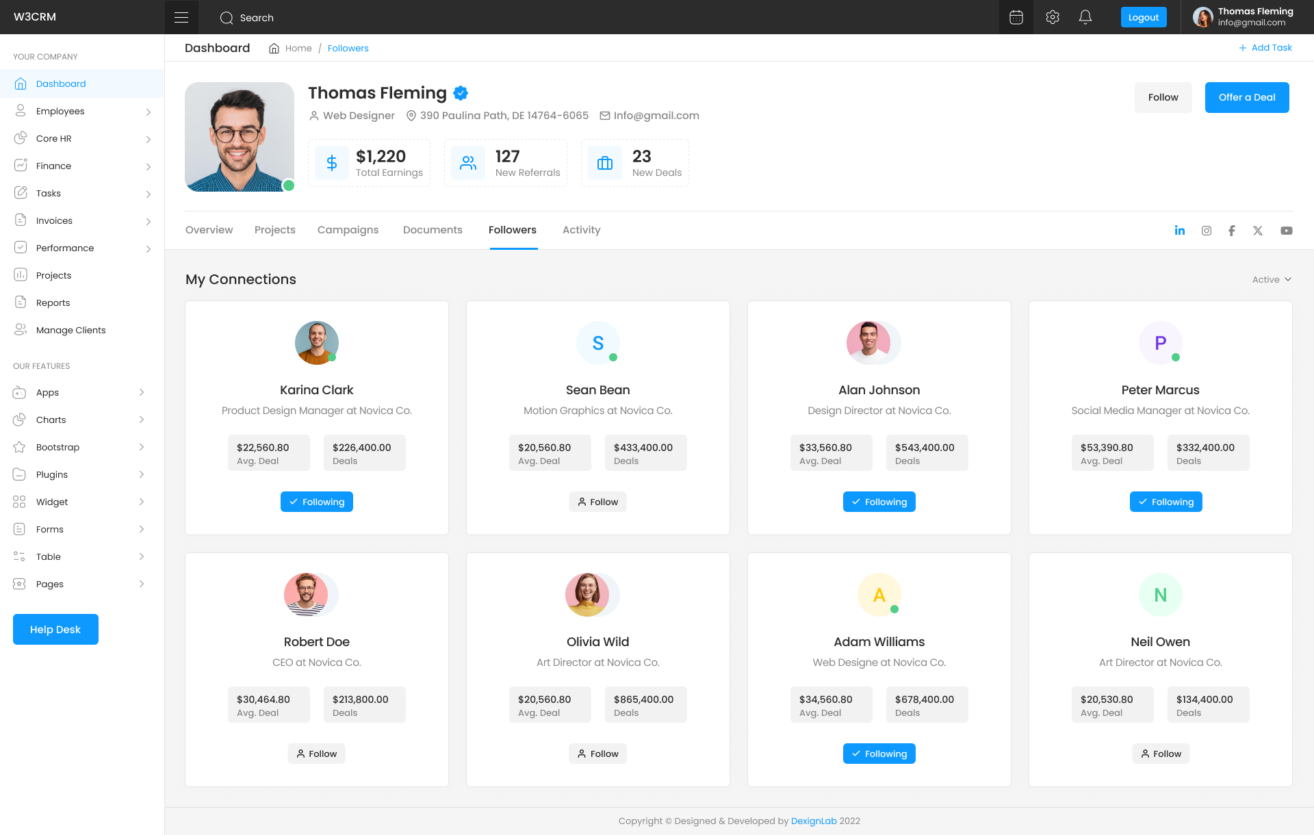Click the Offer a Deal button
The image size is (1314, 835).
(1247, 97)
